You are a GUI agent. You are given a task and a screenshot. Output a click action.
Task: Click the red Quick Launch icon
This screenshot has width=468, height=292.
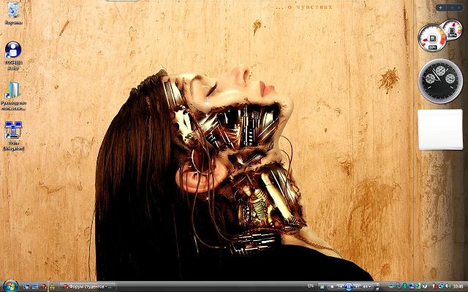tap(45, 286)
